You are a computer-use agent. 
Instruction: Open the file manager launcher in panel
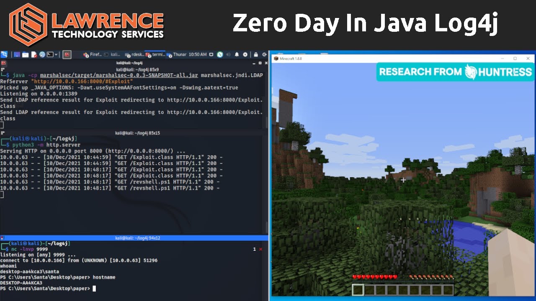pos(26,54)
